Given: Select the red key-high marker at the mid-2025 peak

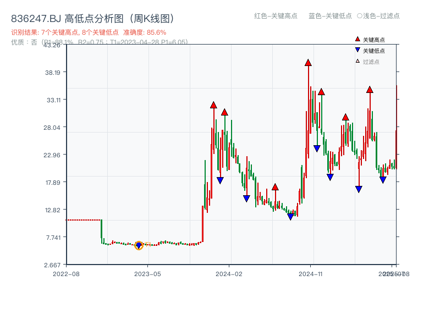Looking at the screenshot, I should (370, 88).
